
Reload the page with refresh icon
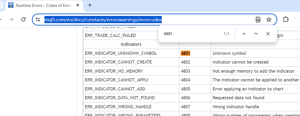pyautogui.click(x=23, y=19)
